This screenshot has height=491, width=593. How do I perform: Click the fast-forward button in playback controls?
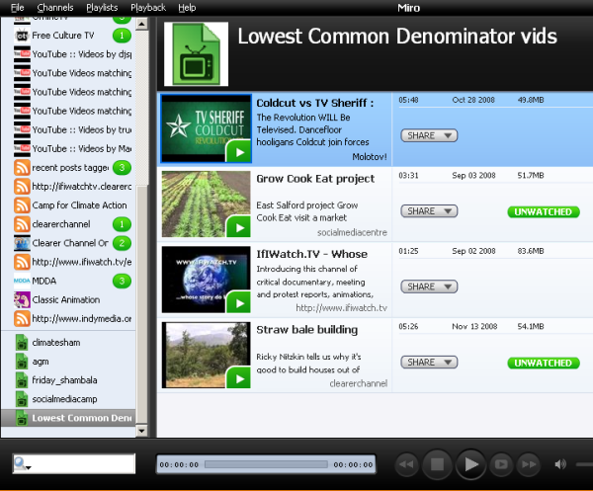[x=529, y=464]
